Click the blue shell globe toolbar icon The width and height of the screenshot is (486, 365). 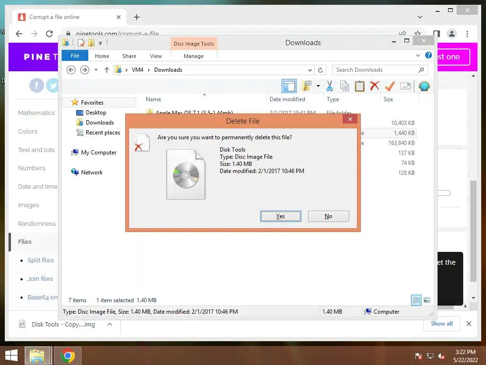[x=424, y=86]
